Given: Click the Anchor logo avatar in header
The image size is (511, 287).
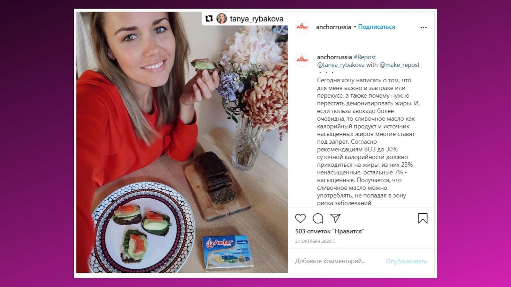Looking at the screenshot, I should coord(302,27).
